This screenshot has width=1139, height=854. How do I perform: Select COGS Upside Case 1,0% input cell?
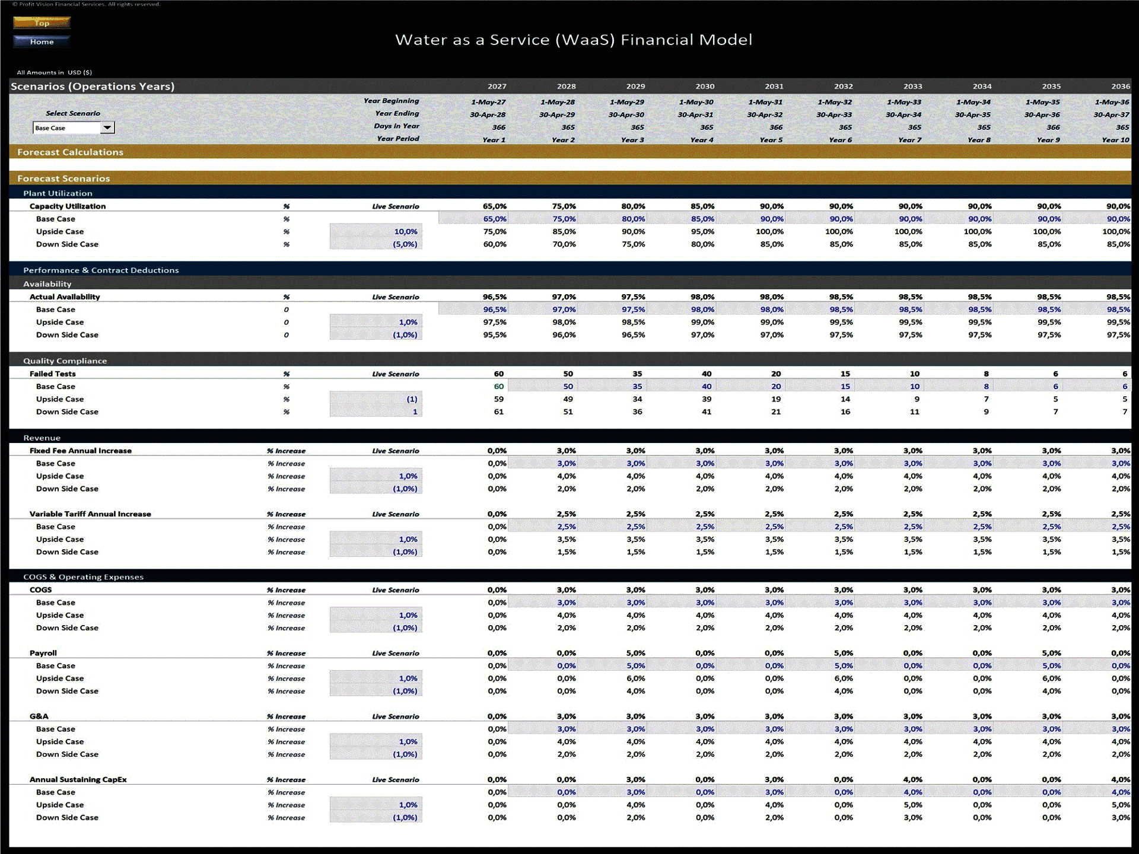(376, 615)
